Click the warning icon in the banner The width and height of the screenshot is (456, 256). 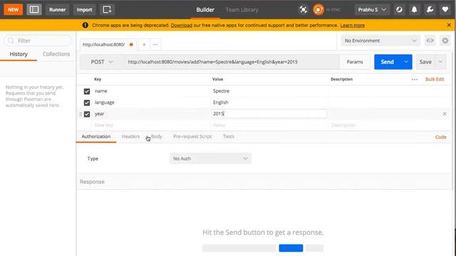pos(85,26)
